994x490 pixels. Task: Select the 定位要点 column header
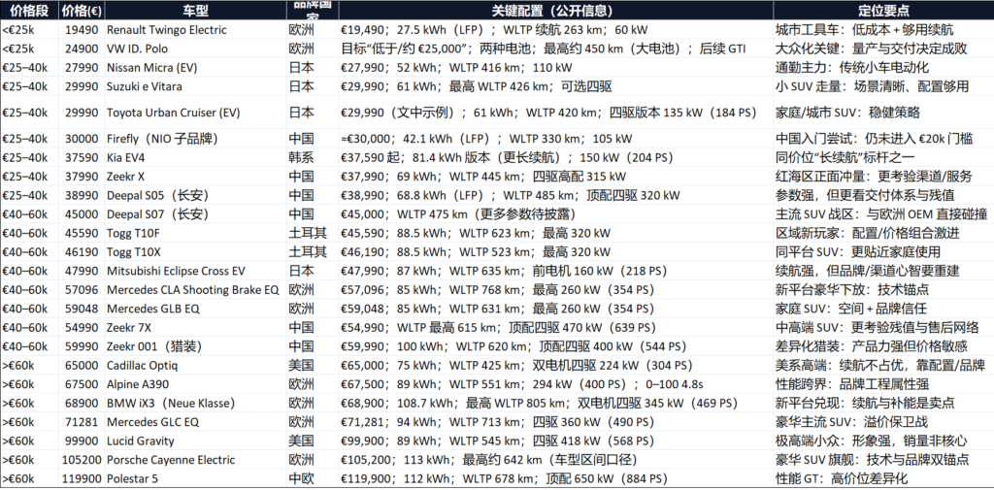pyautogui.click(x=882, y=11)
